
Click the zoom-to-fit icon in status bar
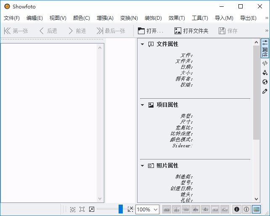tap(73, 209)
